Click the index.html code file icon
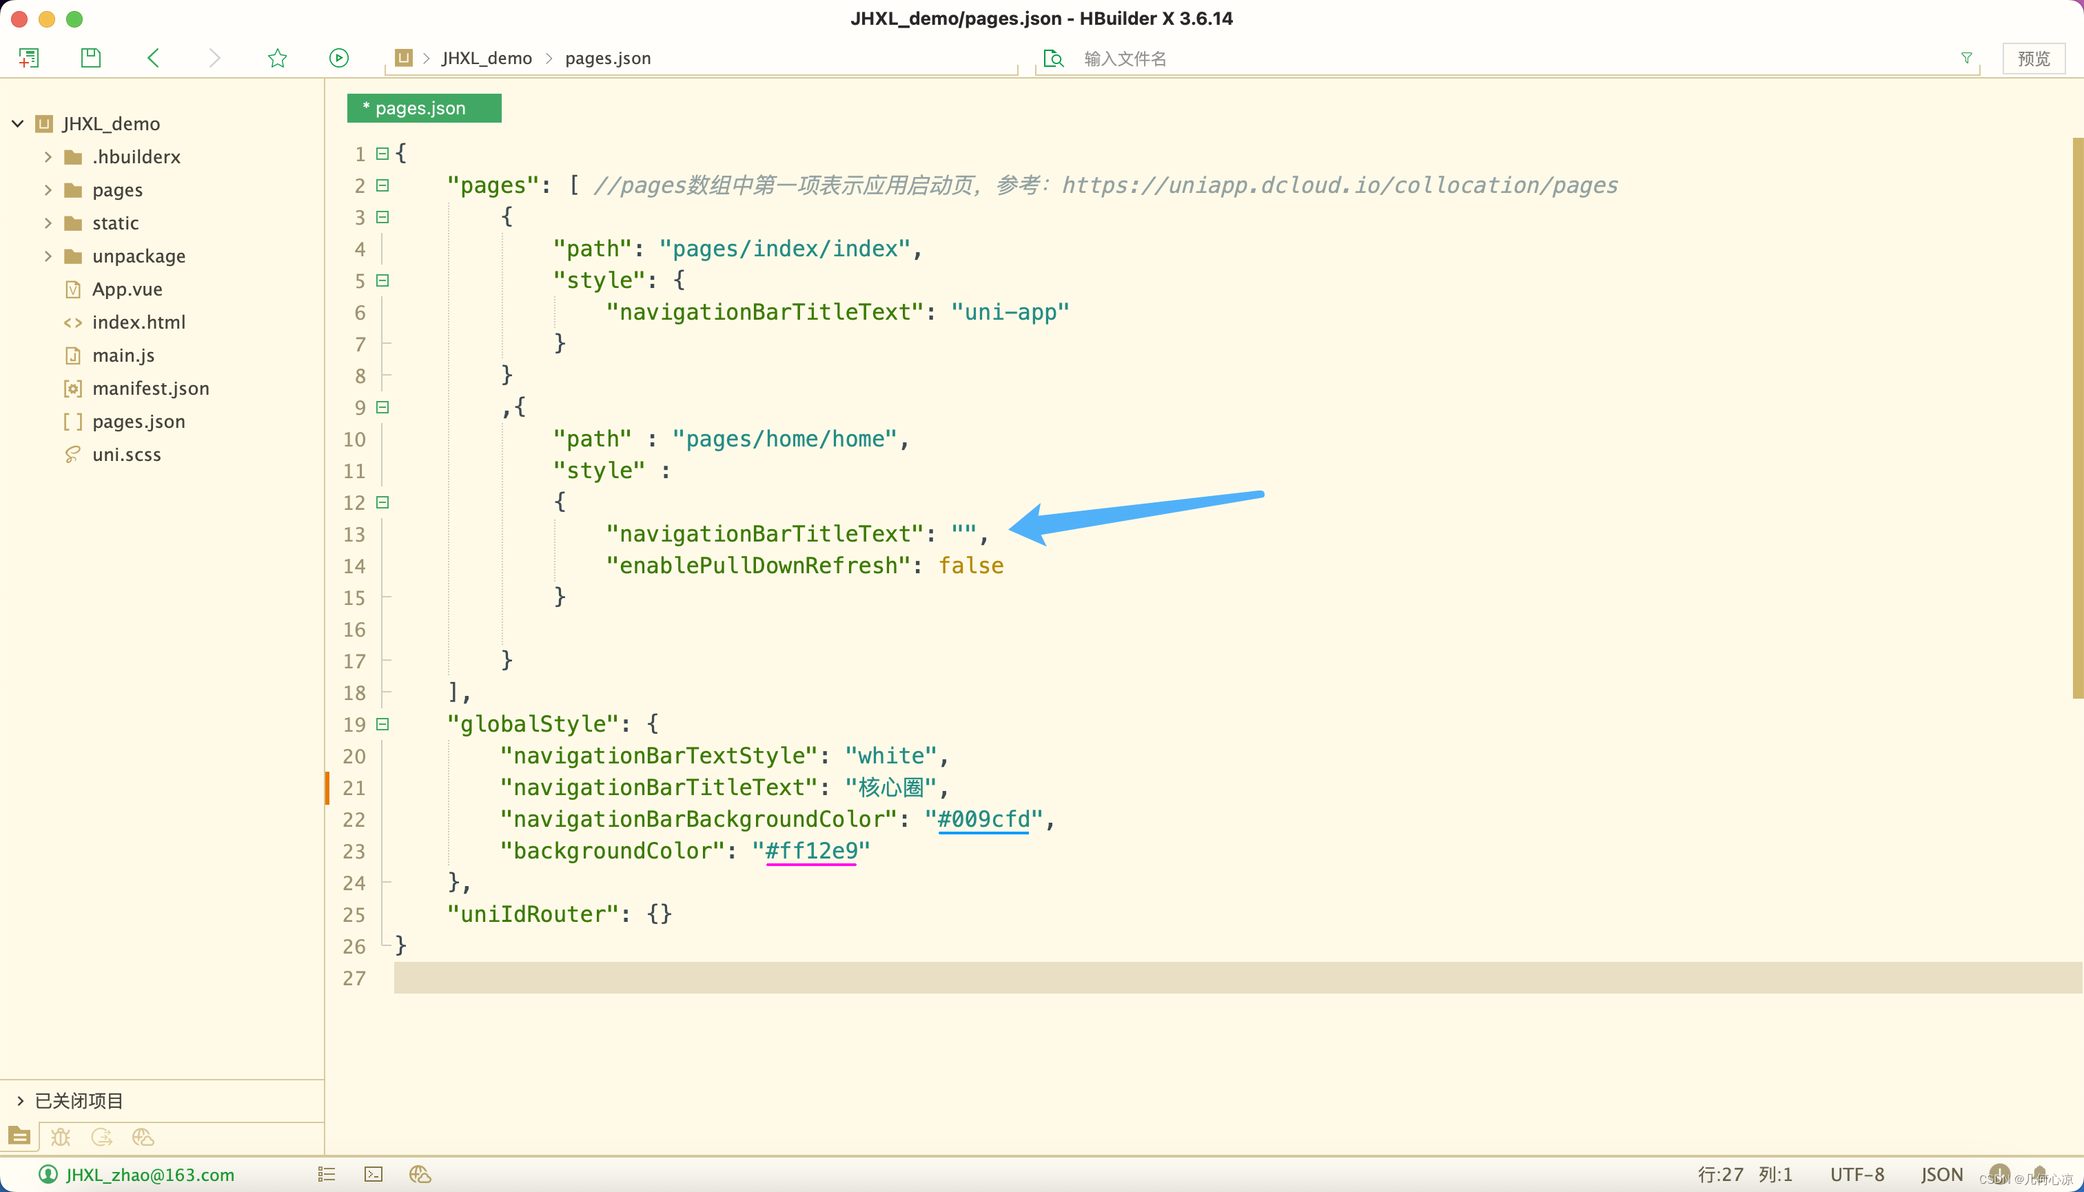This screenshot has width=2084, height=1192. (73, 322)
